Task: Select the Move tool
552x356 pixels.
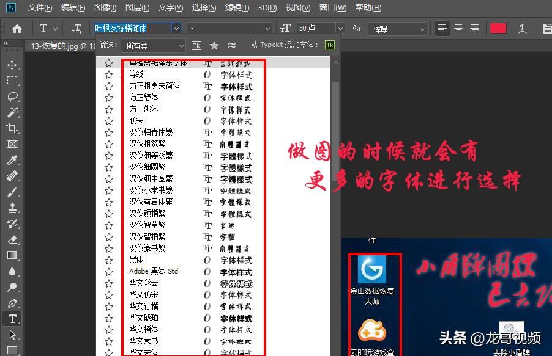Action: (x=12, y=65)
